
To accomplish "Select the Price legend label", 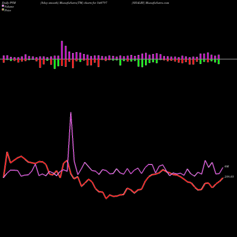I will coord(8,10).
